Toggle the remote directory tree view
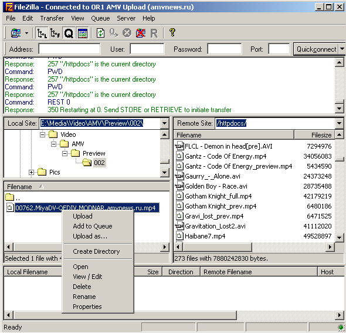 point(55,33)
